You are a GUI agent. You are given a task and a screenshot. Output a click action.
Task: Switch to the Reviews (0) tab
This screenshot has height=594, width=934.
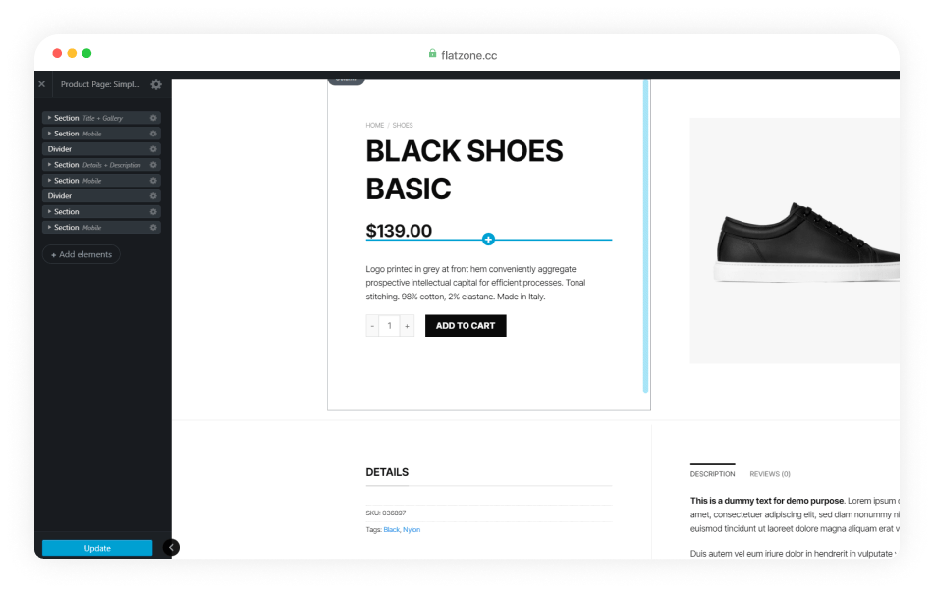(770, 474)
